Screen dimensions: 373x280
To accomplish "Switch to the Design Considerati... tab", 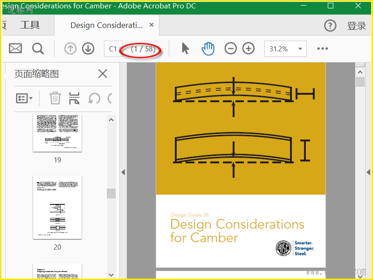I will coord(107,25).
